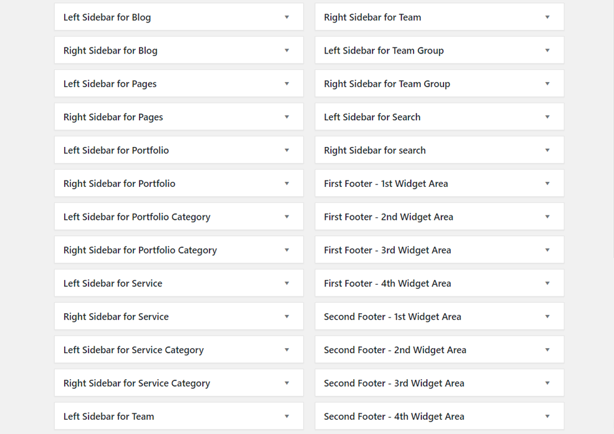614x434 pixels.
Task: Click Right Sidebar for Portfolio dropdown arrow
Action: pos(286,184)
